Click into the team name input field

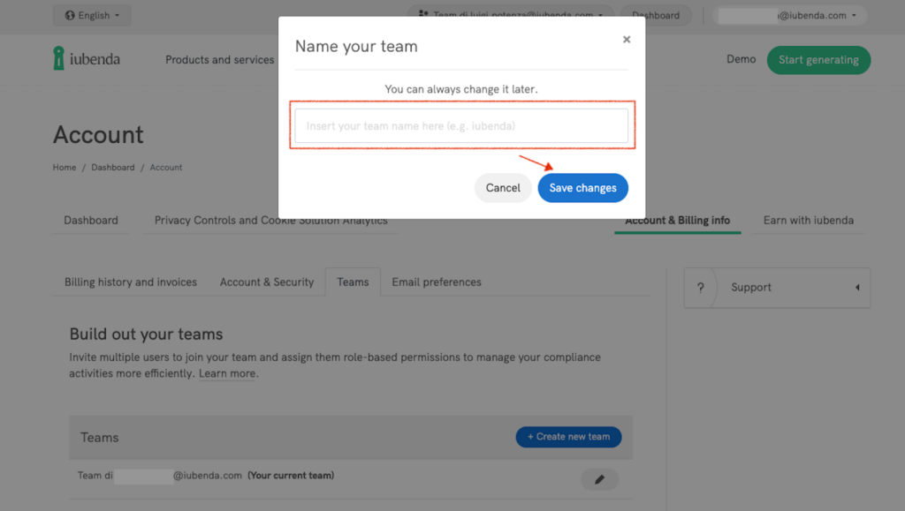461,126
